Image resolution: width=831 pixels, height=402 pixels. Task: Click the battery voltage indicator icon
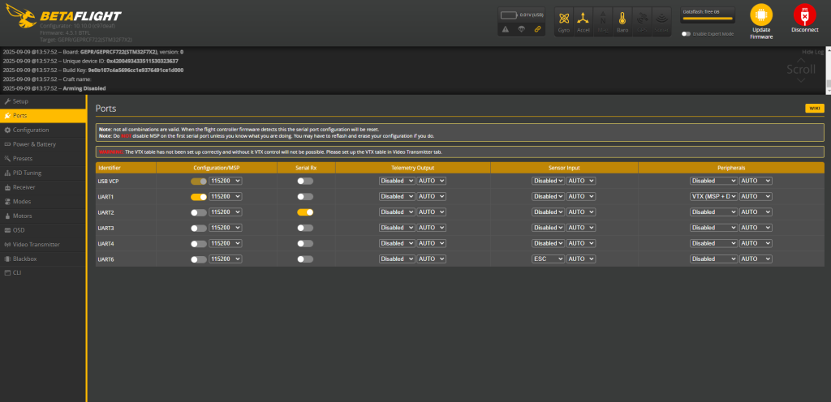[x=510, y=15]
